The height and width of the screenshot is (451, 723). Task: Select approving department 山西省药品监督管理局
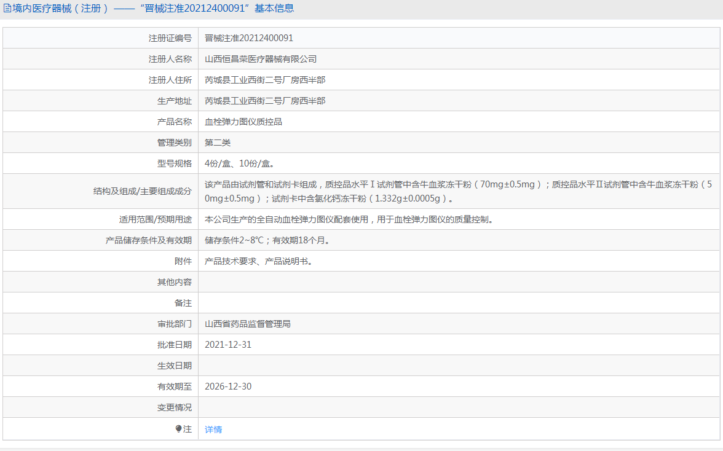coord(248,324)
